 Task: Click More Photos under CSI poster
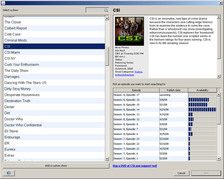pos(122,48)
